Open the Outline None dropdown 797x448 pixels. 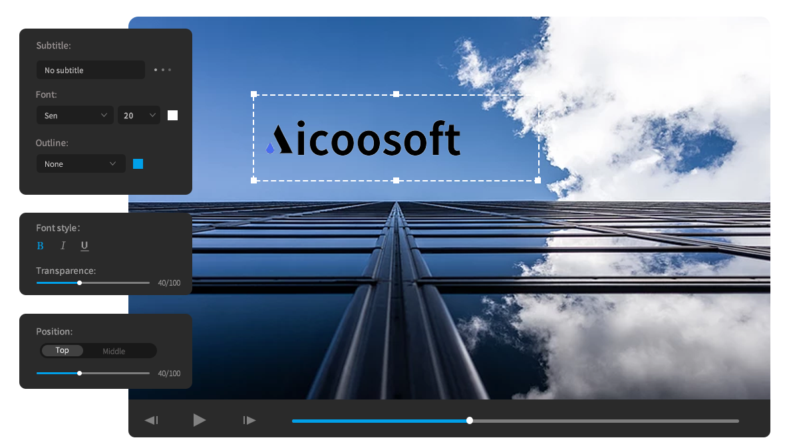click(x=80, y=164)
